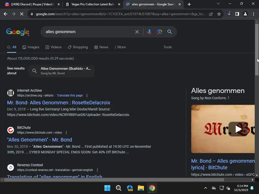This screenshot has height=194, width=259.
Task: Click the muted volume tray icon
Action: [228, 188]
